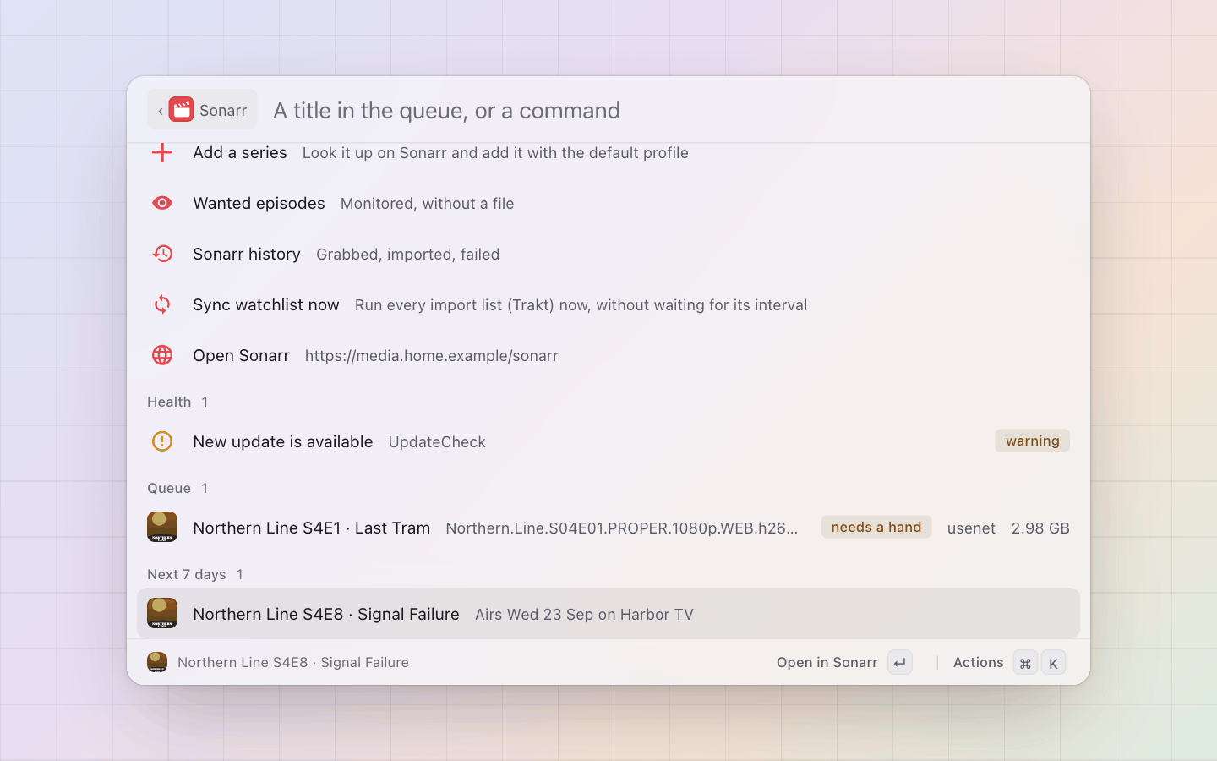The image size is (1217, 761).
Task: Click the 'usenet' label on the queue row
Action: pyautogui.click(x=971, y=528)
